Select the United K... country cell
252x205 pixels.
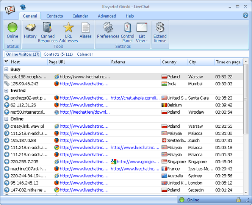tap(174, 183)
